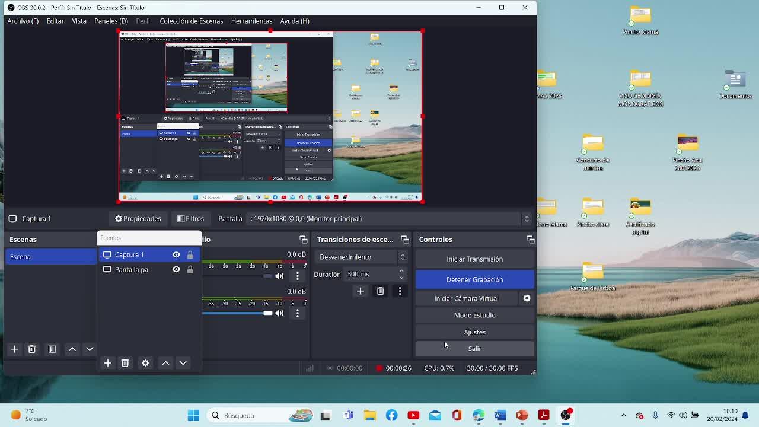
Task: Open the Herramientas menu
Action: click(251, 21)
